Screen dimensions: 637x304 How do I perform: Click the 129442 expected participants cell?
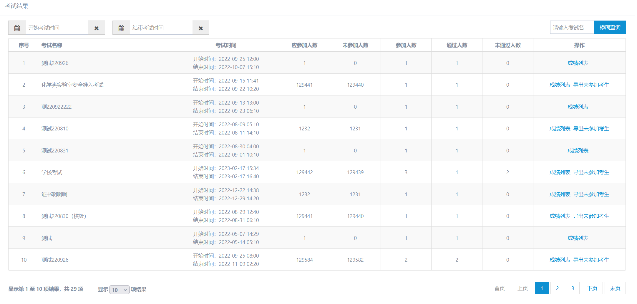(x=305, y=172)
